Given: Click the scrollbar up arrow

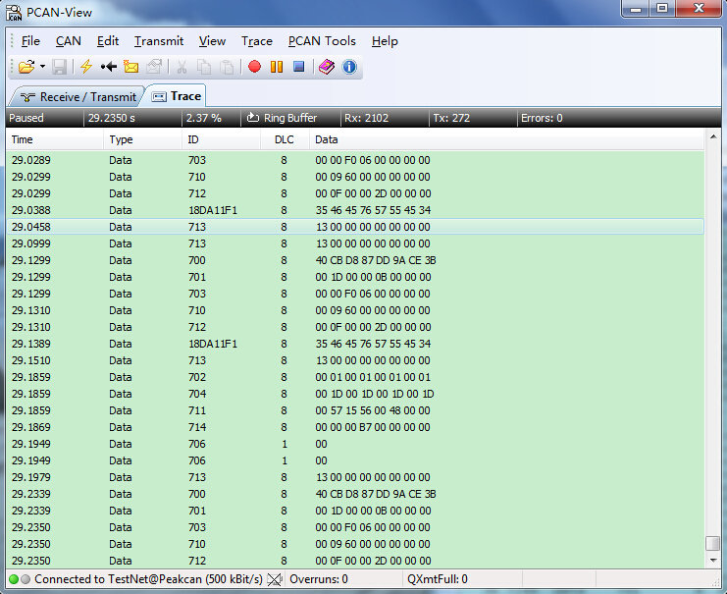Looking at the screenshot, I should pyautogui.click(x=713, y=136).
